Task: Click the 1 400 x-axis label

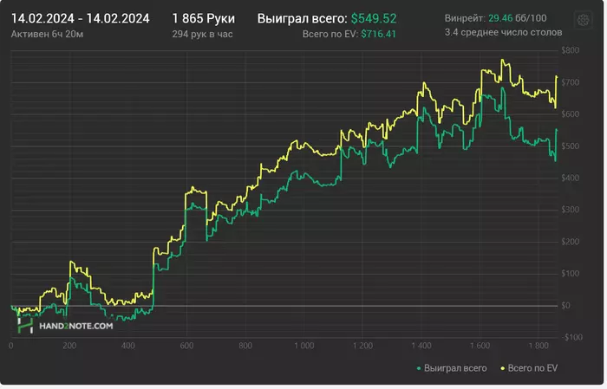Action: (421, 346)
